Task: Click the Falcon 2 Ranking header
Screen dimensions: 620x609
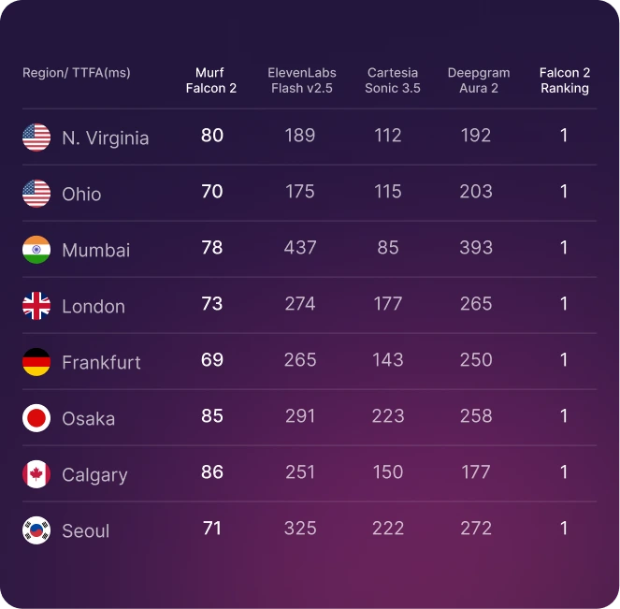Action: coord(565,80)
